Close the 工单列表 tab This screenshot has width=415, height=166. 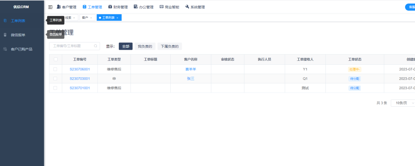coord(117,18)
